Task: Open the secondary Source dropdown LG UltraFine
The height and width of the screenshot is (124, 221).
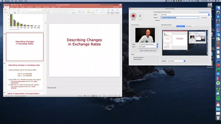Action: (x=176, y=61)
